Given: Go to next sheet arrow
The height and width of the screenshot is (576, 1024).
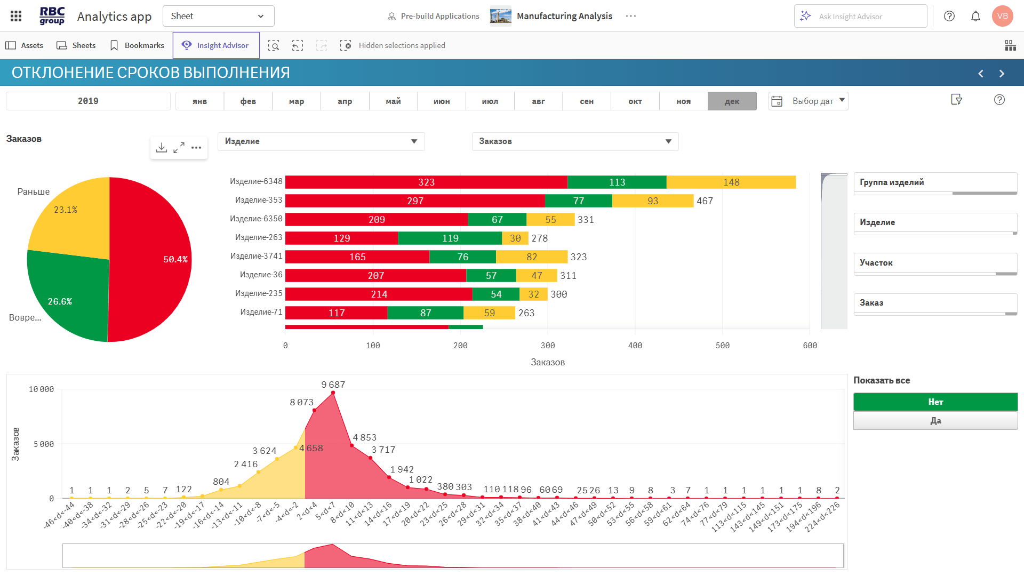Looking at the screenshot, I should tap(1002, 74).
